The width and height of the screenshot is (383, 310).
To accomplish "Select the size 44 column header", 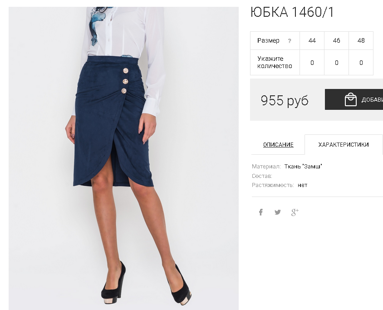I will [x=312, y=40].
